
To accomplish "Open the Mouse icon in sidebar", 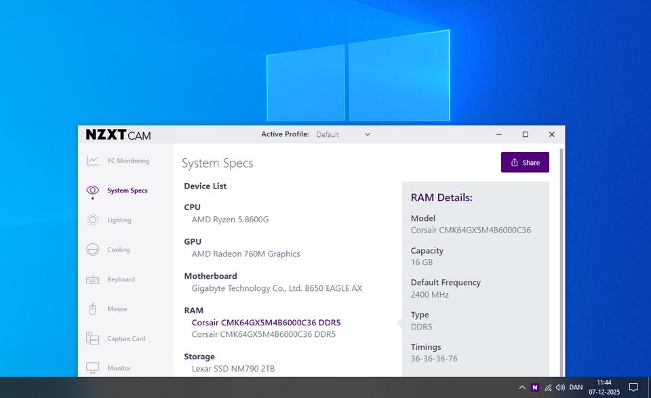I will coord(93,309).
